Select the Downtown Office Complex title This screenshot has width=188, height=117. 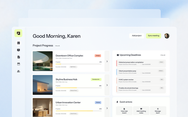click(69, 56)
